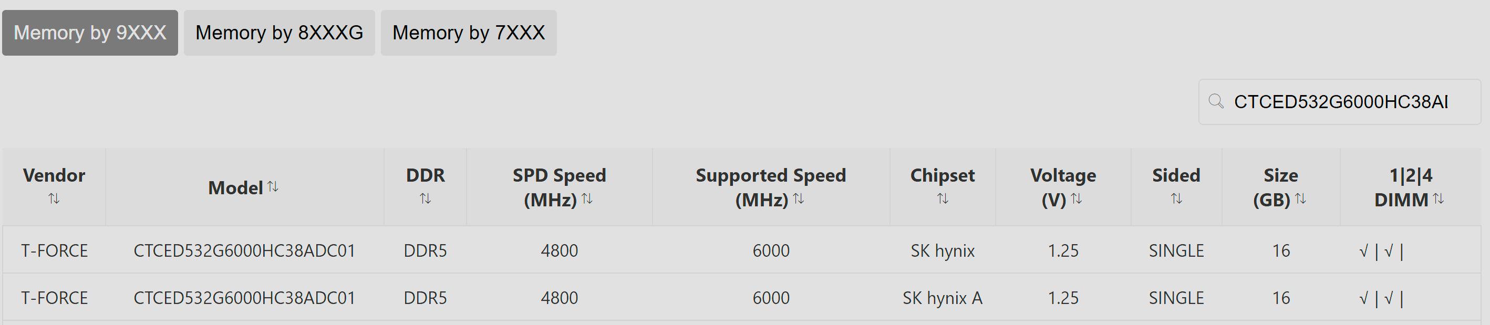Click the Vendor column header text

54,175
